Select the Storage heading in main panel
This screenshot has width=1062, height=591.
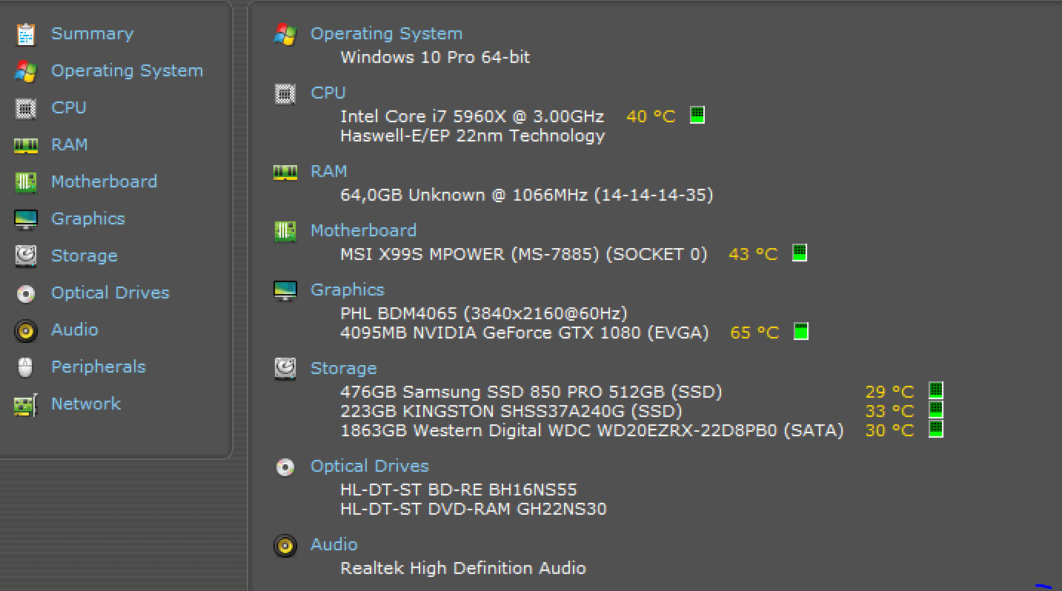(343, 368)
